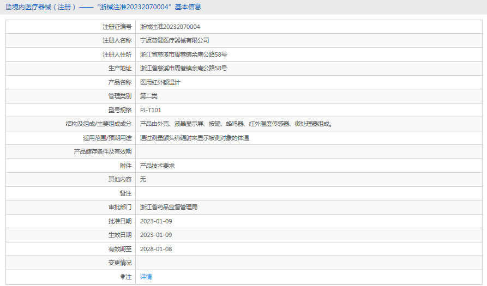Click the 注册人名称 label
Viewport: 487px width, 286px height.
(x=117, y=41)
